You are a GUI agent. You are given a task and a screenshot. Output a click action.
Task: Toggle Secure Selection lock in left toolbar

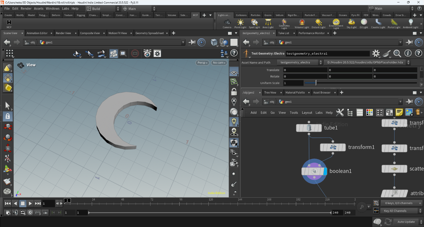pyautogui.click(x=8, y=116)
